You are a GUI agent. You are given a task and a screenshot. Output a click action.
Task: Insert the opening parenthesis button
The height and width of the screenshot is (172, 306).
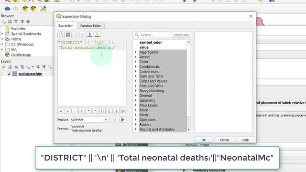(109, 111)
